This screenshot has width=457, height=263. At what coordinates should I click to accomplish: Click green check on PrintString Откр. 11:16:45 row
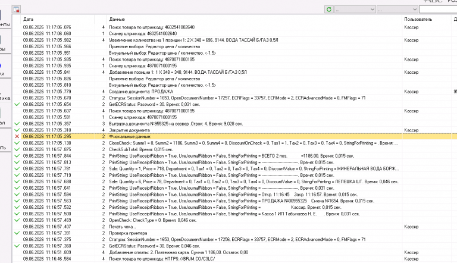pyautogui.click(x=17, y=195)
